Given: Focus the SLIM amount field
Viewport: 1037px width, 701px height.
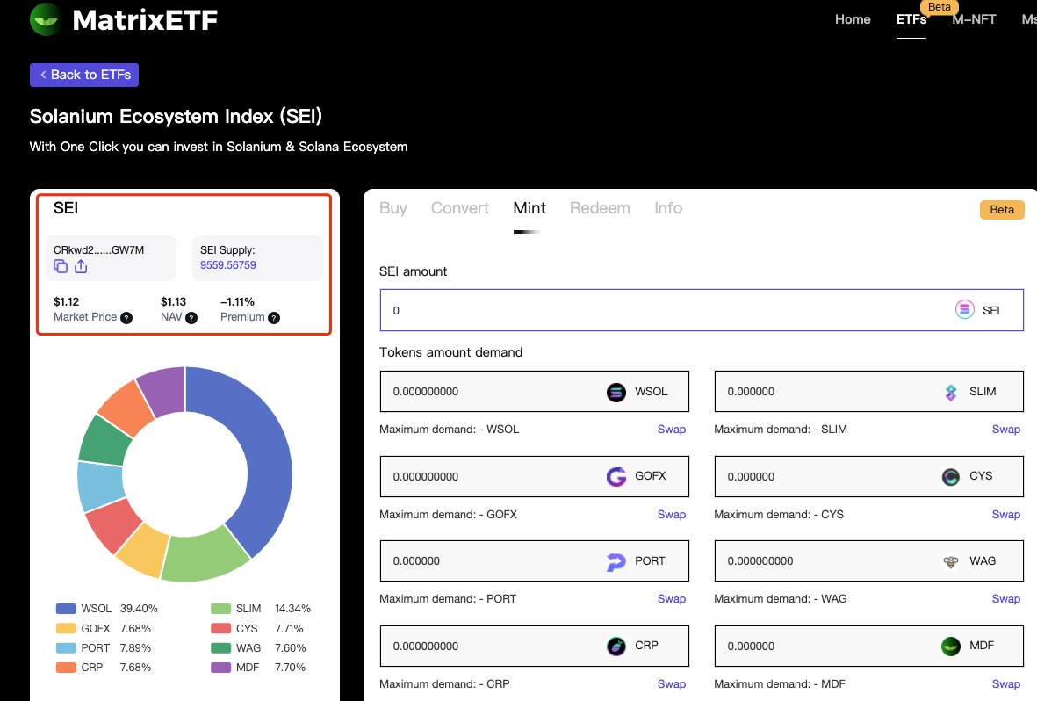Looking at the screenshot, I should tap(869, 391).
